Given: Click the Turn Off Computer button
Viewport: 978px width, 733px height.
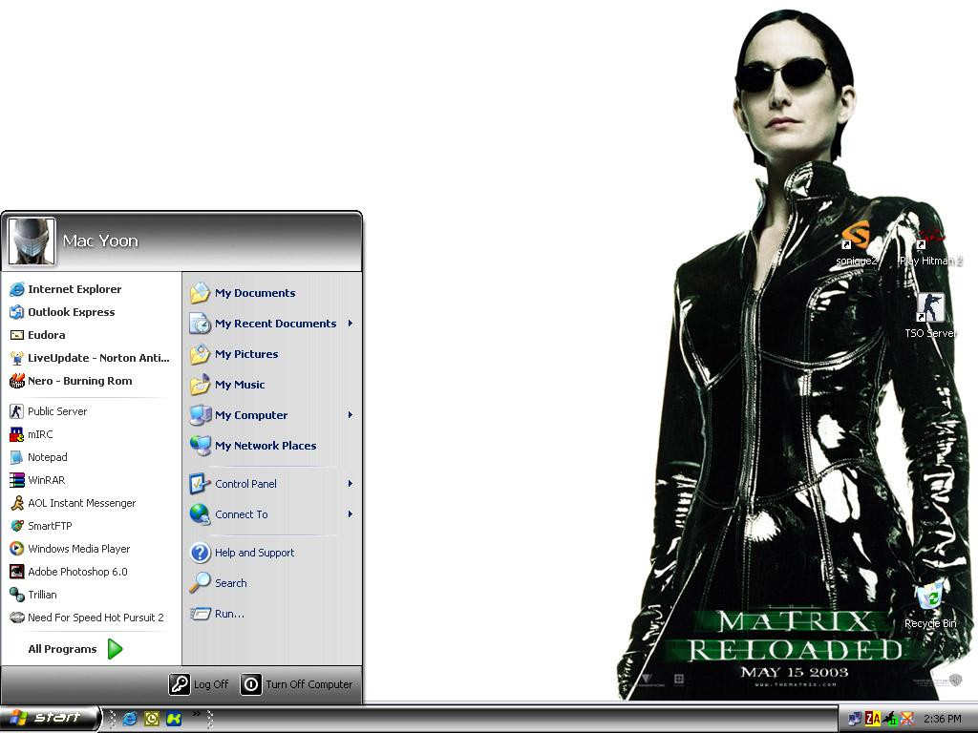Looking at the screenshot, I should pyautogui.click(x=297, y=684).
